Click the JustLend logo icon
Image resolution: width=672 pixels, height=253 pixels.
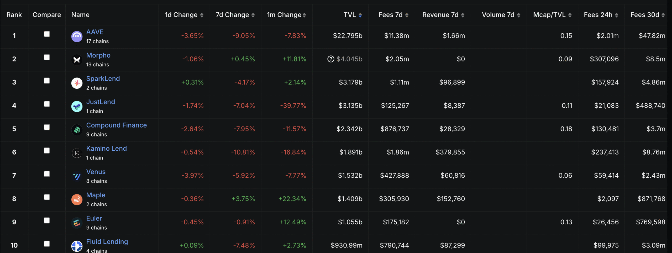[x=77, y=106]
